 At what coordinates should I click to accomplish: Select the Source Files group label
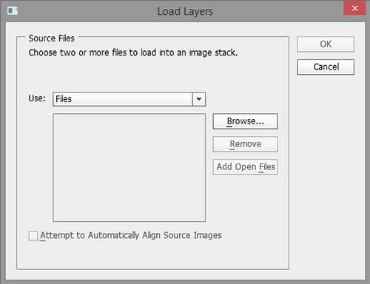click(51, 38)
